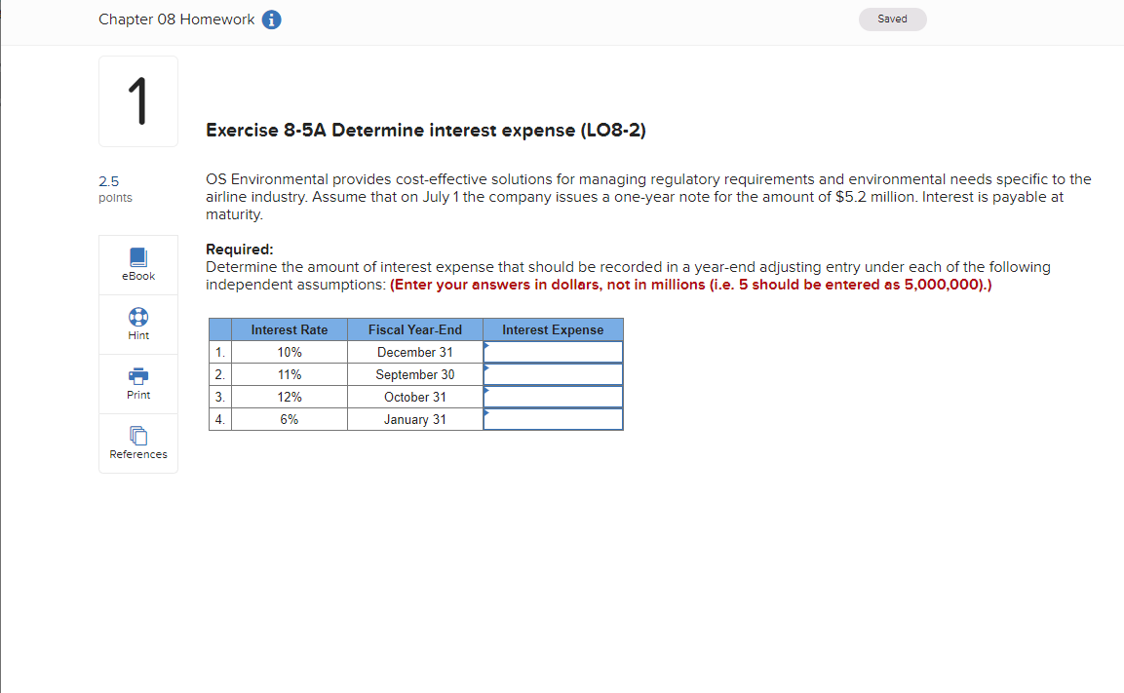Click the Interest Expense column header
This screenshot has height=693, width=1124.
click(553, 329)
